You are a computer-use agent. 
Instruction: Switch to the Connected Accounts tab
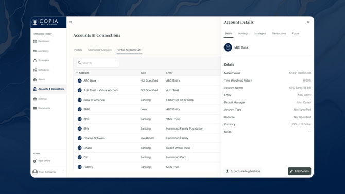click(100, 50)
